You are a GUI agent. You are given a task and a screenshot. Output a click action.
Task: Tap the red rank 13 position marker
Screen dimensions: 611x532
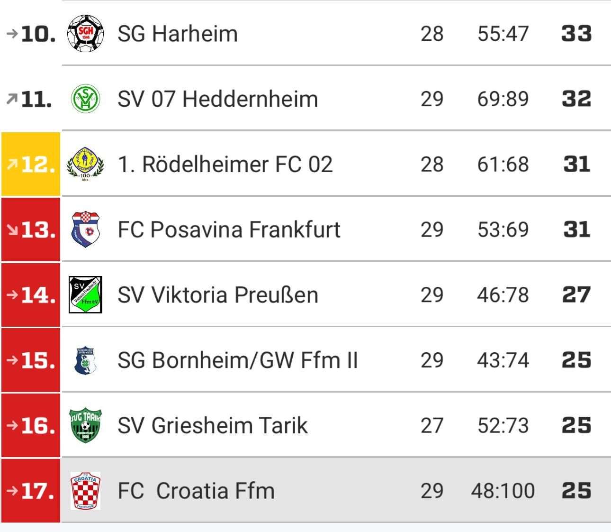(31, 229)
